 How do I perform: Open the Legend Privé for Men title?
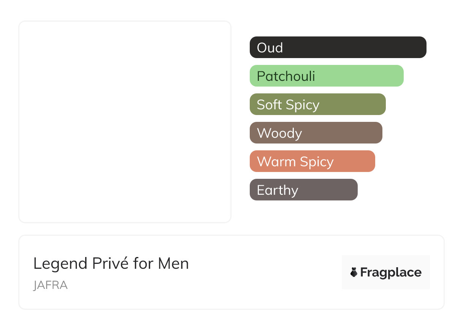111,263
